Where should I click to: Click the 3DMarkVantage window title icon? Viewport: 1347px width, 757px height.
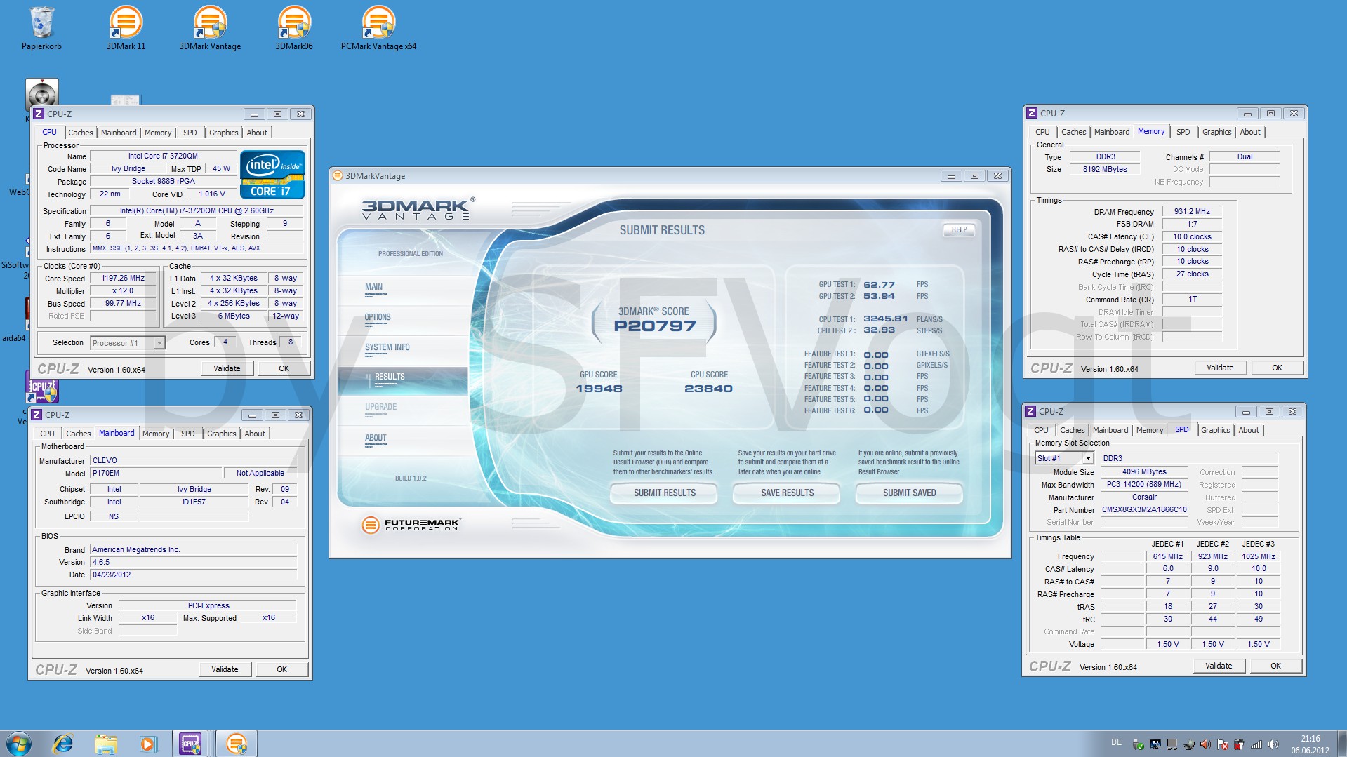338,175
